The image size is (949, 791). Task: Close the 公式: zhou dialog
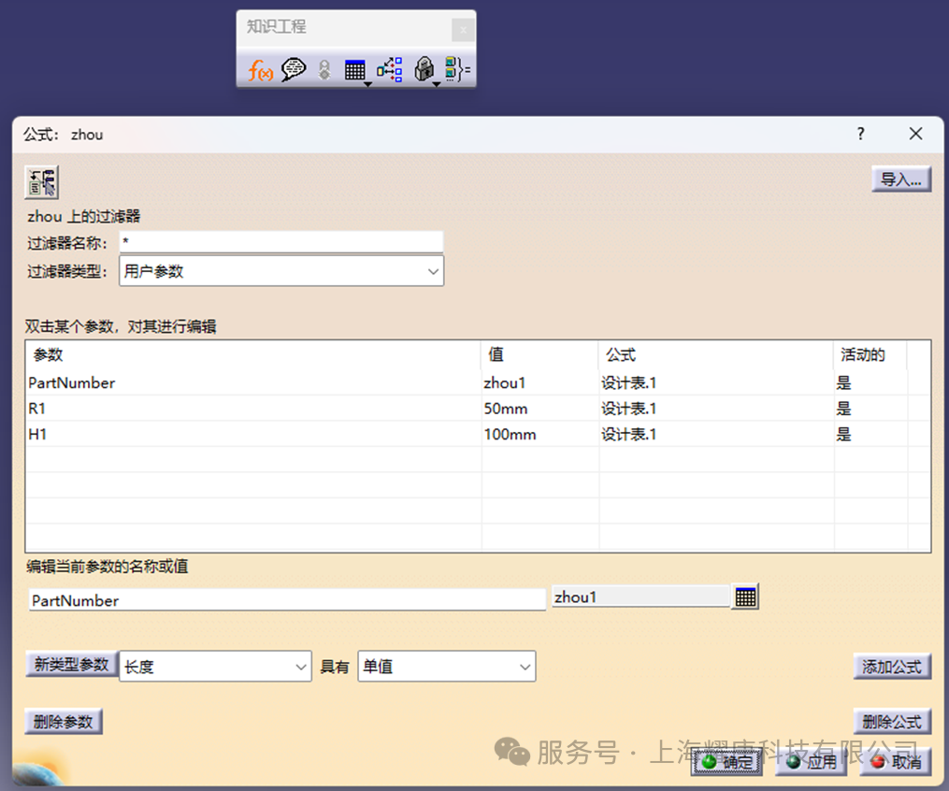[x=915, y=134]
